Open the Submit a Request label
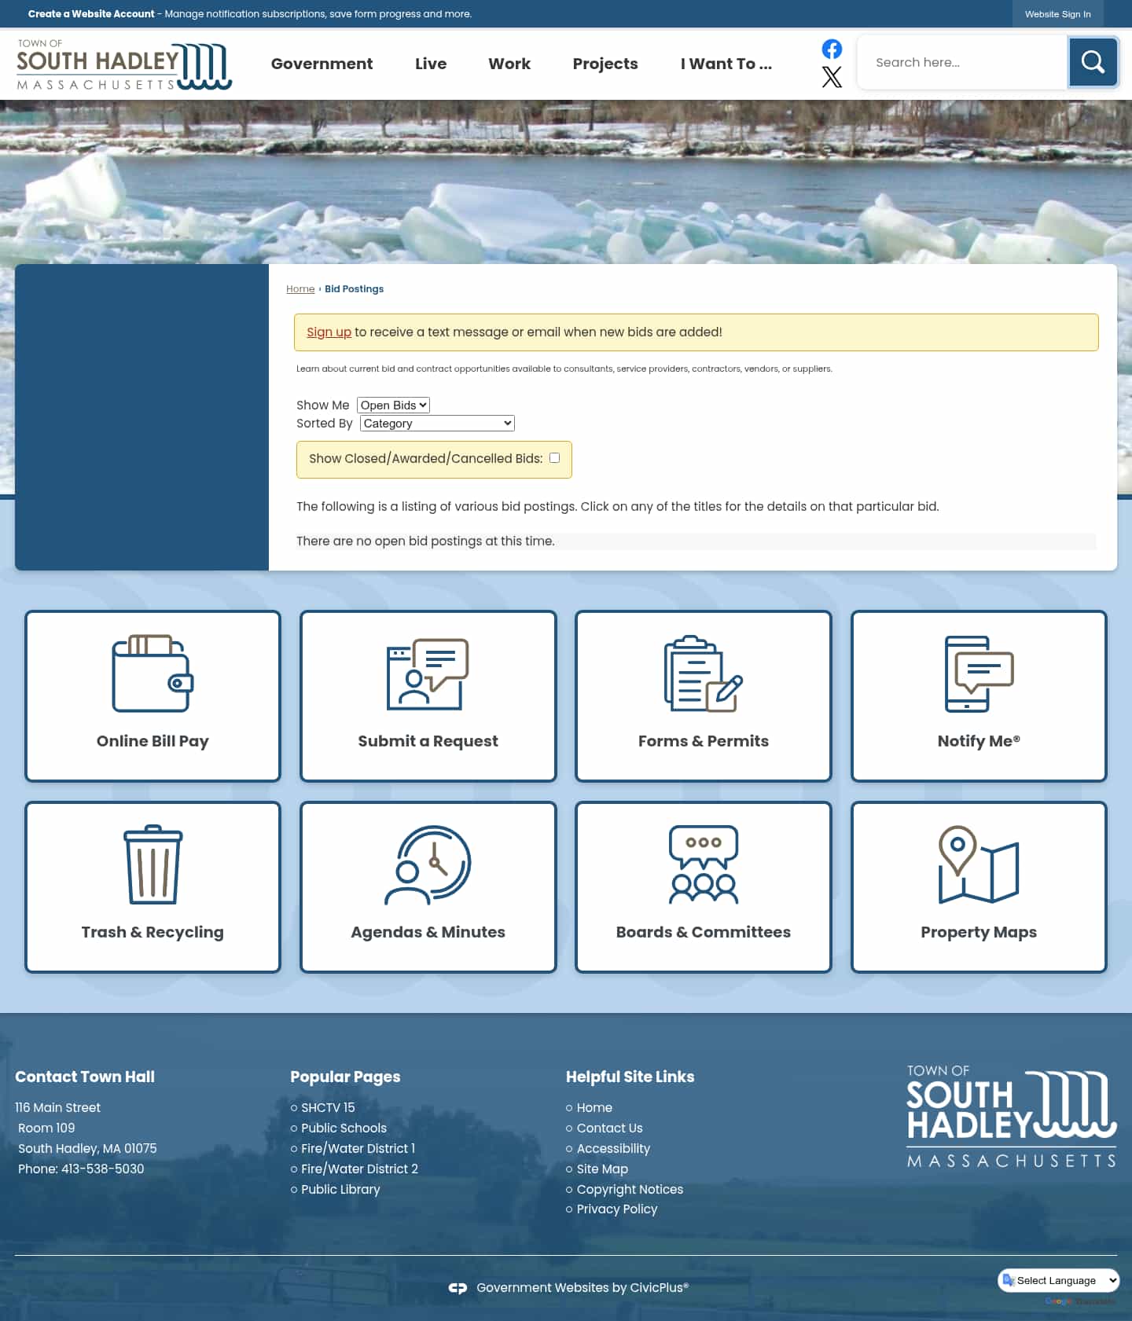The image size is (1132, 1321). click(x=428, y=741)
